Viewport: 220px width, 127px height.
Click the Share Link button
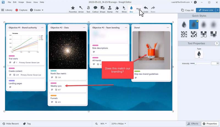click(206, 10)
